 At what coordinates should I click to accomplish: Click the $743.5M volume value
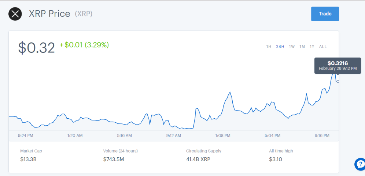tap(114, 160)
